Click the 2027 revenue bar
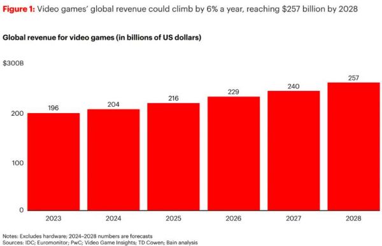 point(294,151)
